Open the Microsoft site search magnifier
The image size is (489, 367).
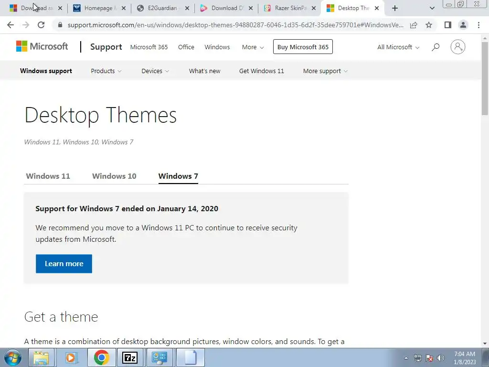pos(436,47)
